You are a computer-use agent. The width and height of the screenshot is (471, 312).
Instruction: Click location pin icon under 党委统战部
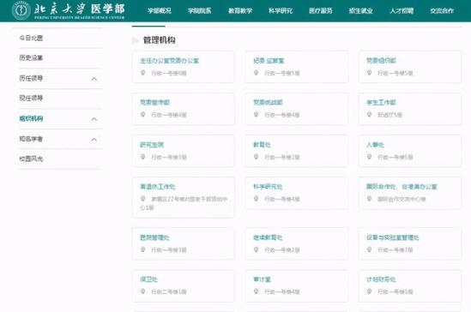click(x=257, y=114)
